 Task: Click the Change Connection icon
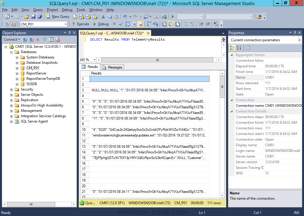coord(14,24)
